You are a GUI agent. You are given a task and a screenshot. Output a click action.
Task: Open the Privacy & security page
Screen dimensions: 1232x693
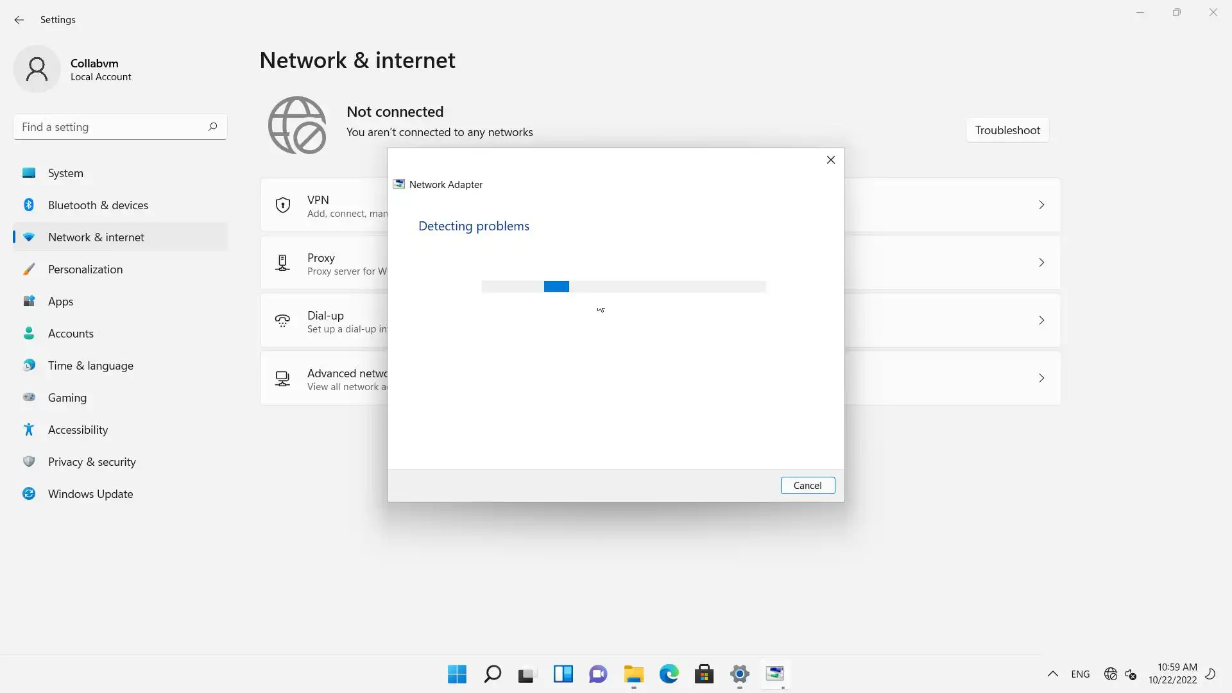pyautogui.click(x=92, y=461)
